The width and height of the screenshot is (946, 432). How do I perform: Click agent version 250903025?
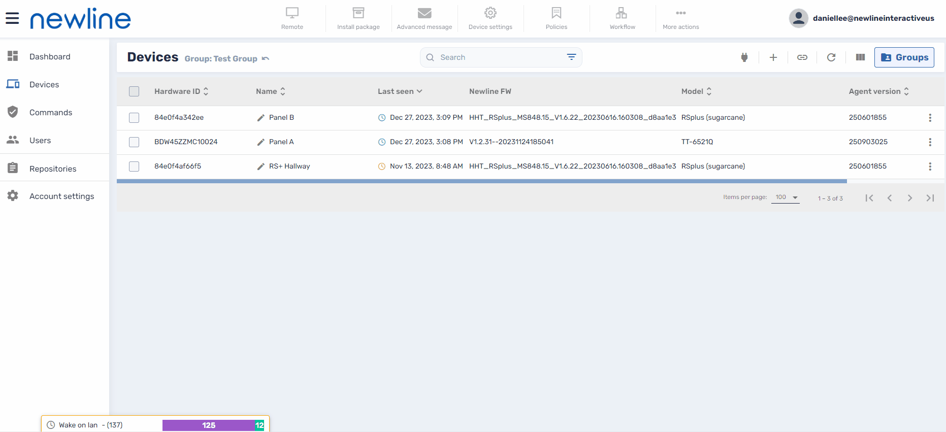(868, 142)
